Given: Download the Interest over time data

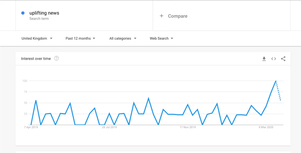Looking at the screenshot, I should click(264, 59).
